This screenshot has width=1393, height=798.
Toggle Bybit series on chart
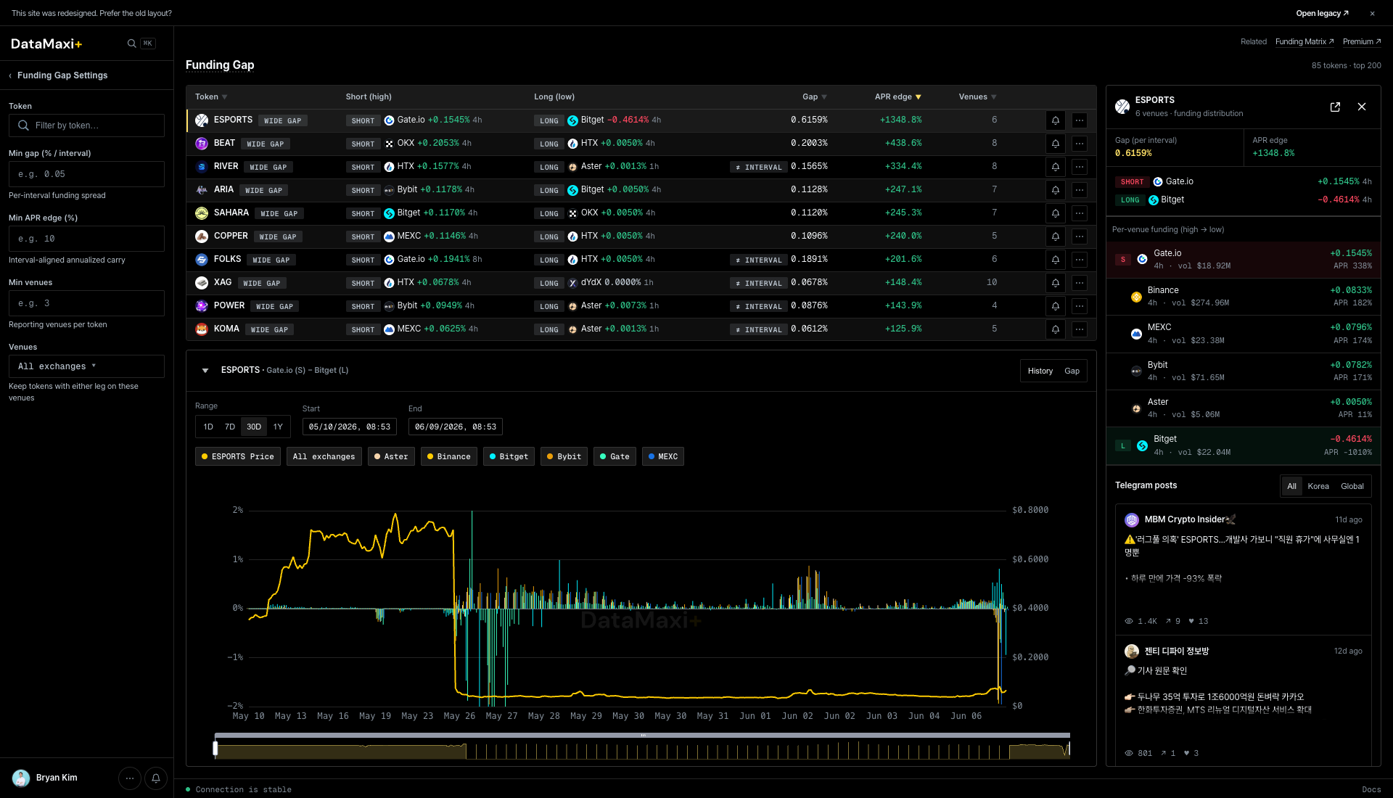click(x=564, y=456)
